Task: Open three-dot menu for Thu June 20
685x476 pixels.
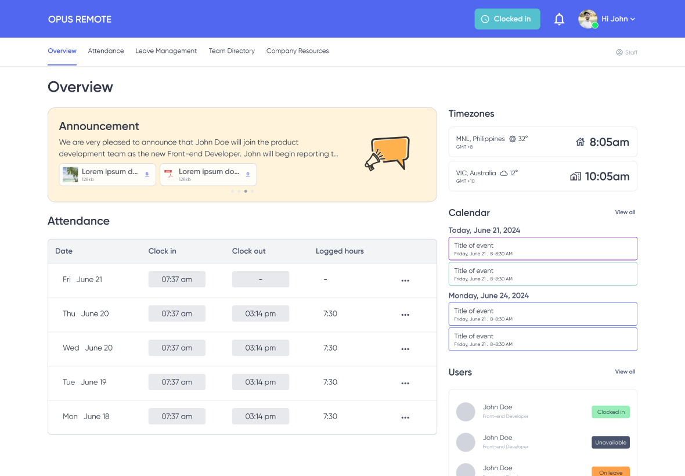Action: point(405,315)
